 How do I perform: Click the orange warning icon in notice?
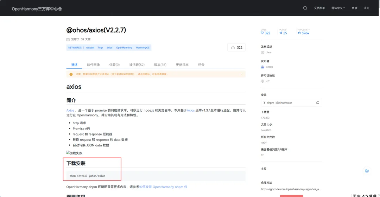[x=71, y=74]
